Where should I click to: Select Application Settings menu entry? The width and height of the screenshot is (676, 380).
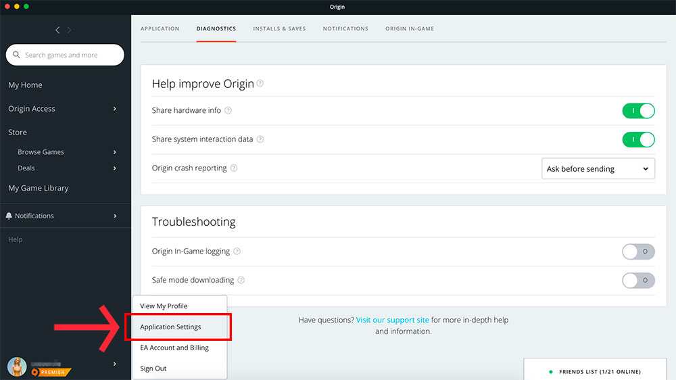(x=180, y=327)
